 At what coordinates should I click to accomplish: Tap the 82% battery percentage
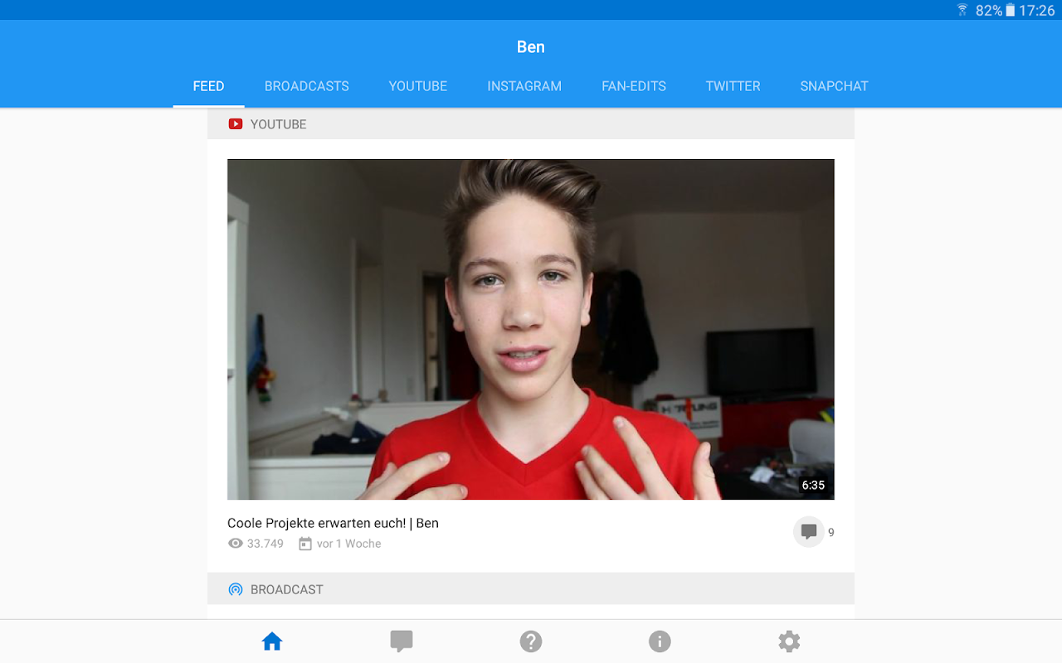pyautogui.click(x=989, y=11)
